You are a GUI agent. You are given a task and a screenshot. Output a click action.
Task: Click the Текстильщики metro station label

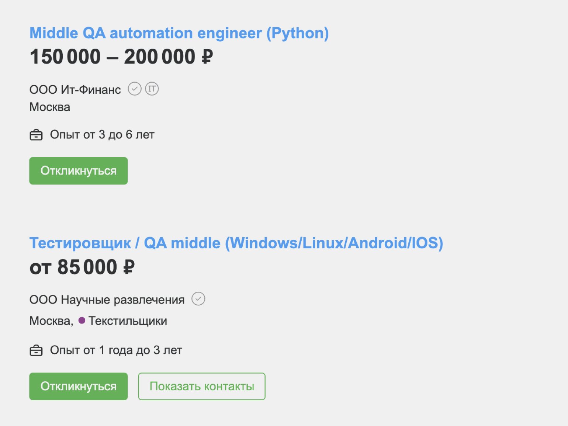(128, 321)
